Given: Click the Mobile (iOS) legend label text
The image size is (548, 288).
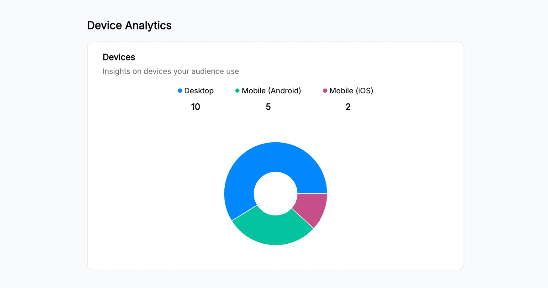Looking at the screenshot, I should coord(351,91).
